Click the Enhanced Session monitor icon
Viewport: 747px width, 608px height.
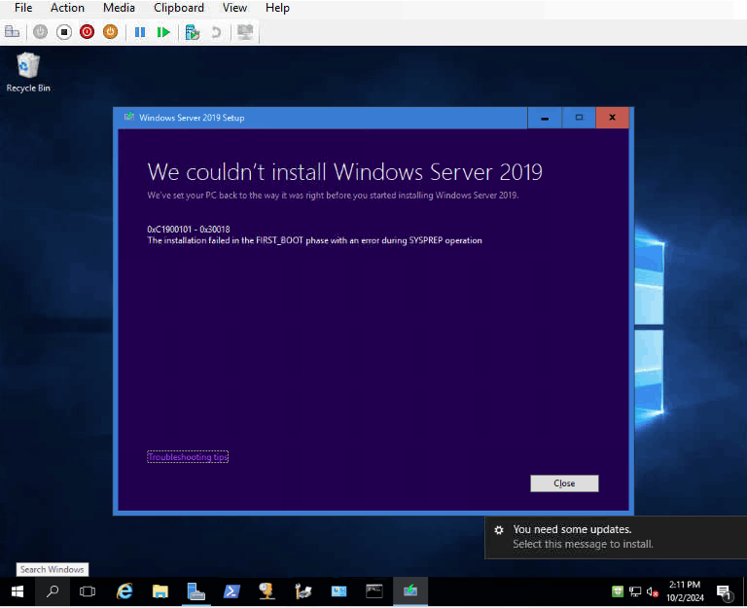coord(245,32)
